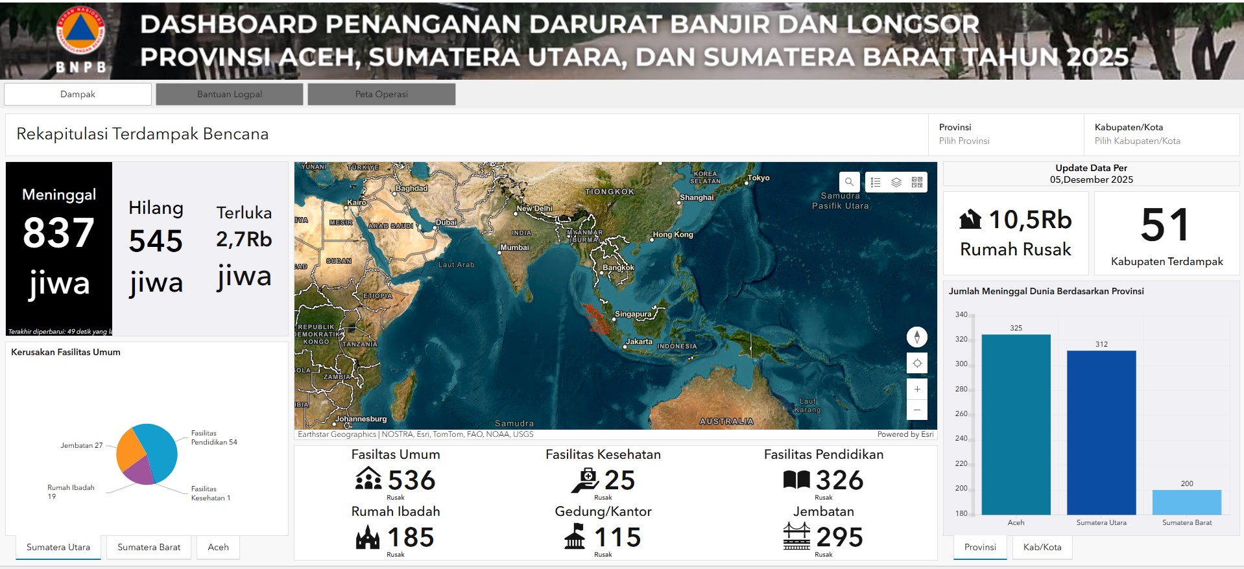Click the Jembatan 295 value

pyautogui.click(x=839, y=537)
